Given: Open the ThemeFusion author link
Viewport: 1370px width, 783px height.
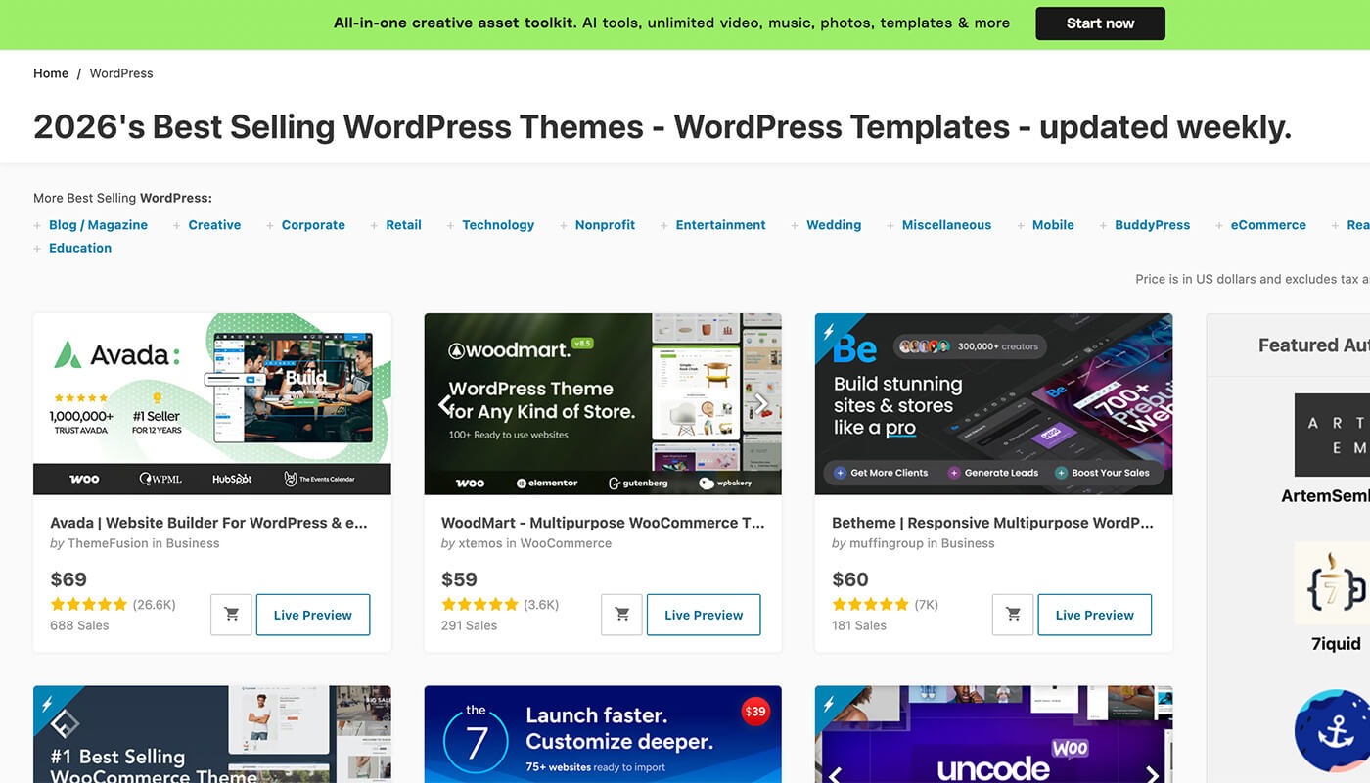Looking at the screenshot, I should (x=107, y=543).
